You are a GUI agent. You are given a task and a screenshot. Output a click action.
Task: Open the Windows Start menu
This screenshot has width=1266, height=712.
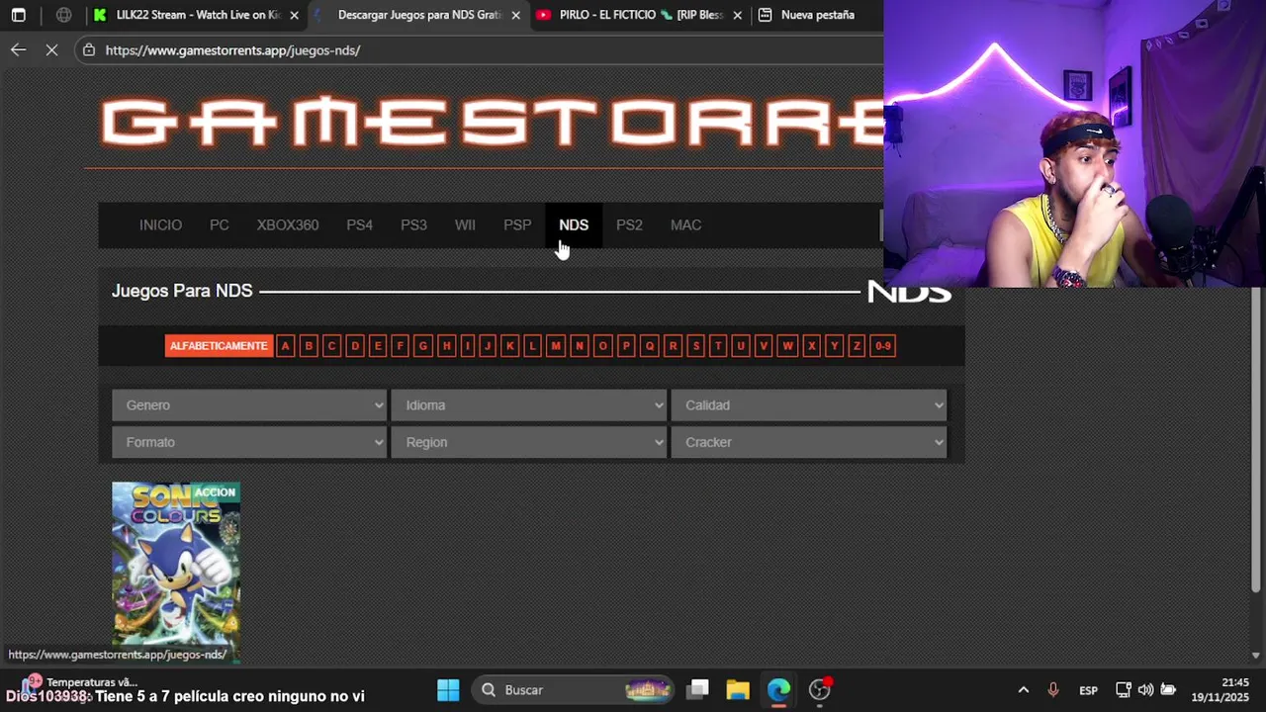[448, 689]
